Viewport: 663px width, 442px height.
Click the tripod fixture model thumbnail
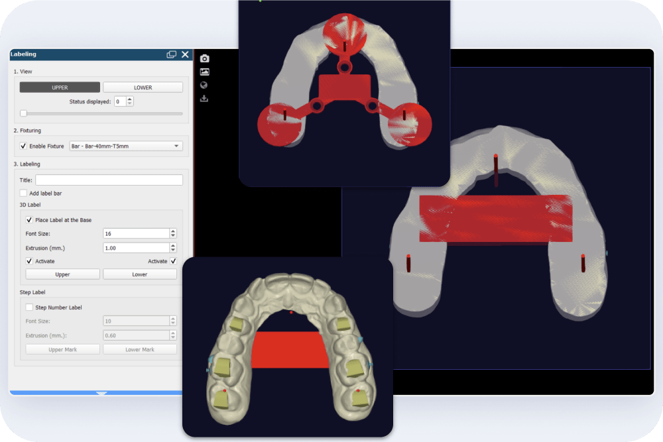tap(344, 92)
